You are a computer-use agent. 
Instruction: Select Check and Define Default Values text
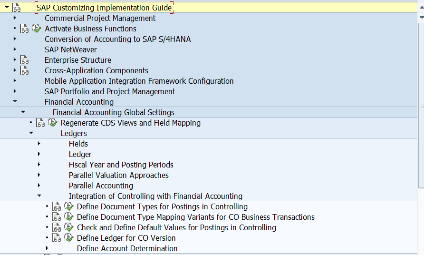176,228
